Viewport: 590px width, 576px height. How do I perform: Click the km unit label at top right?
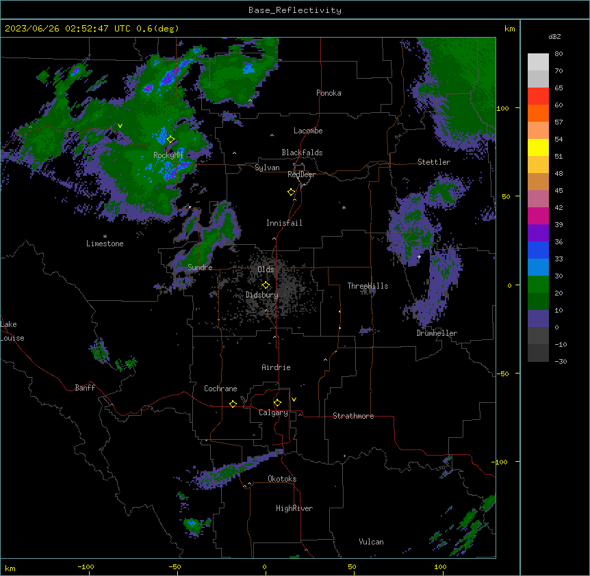coord(509,29)
